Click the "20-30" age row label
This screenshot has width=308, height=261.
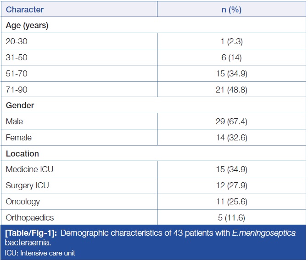click(x=16, y=41)
